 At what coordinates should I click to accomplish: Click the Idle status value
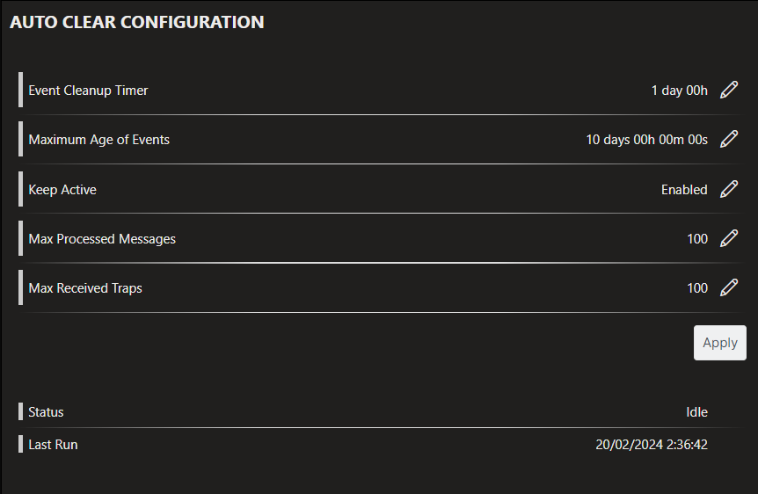click(x=696, y=412)
